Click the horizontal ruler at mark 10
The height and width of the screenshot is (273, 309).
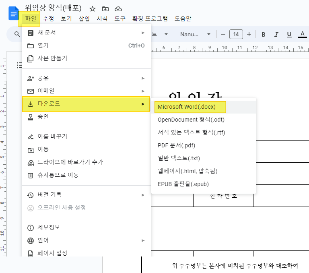coord(225,48)
